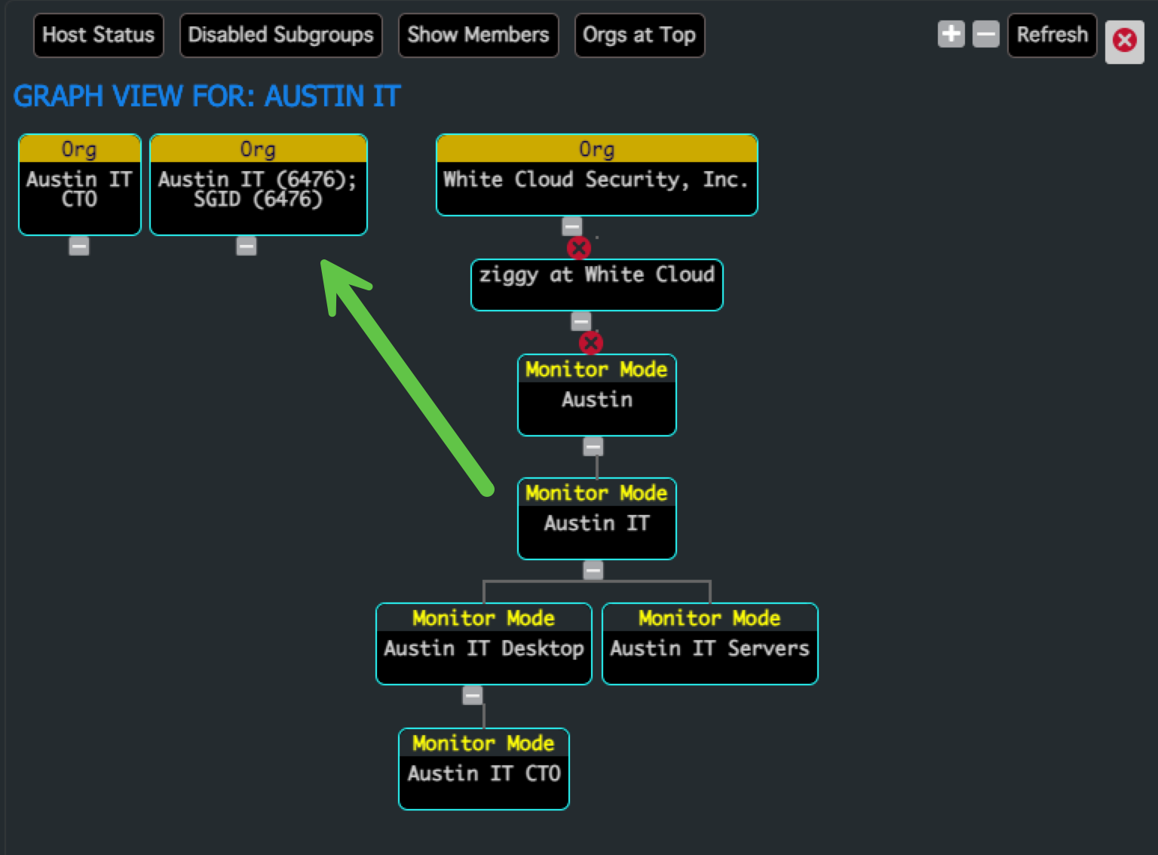This screenshot has height=855, width=1158.
Task: Click the red X above the Austin Monitor Mode node
Action: pyautogui.click(x=591, y=344)
